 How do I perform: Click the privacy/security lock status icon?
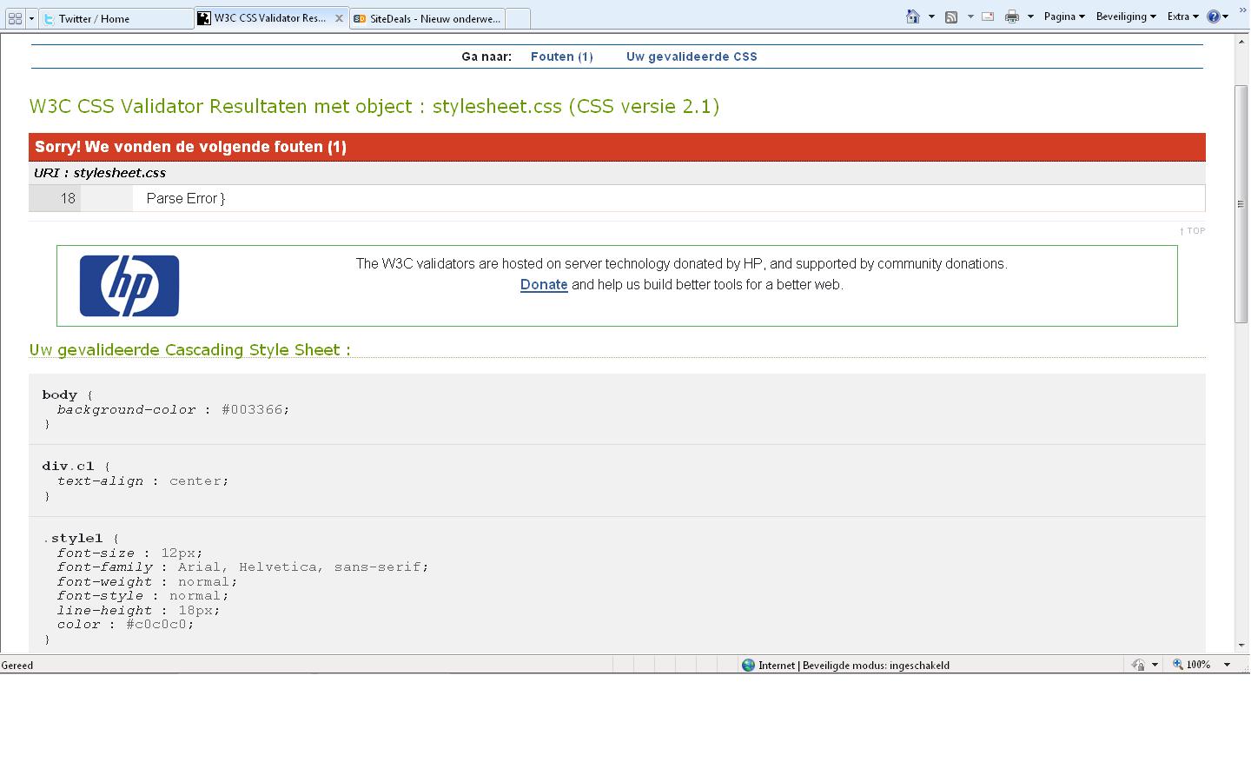click(x=1138, y=665)
